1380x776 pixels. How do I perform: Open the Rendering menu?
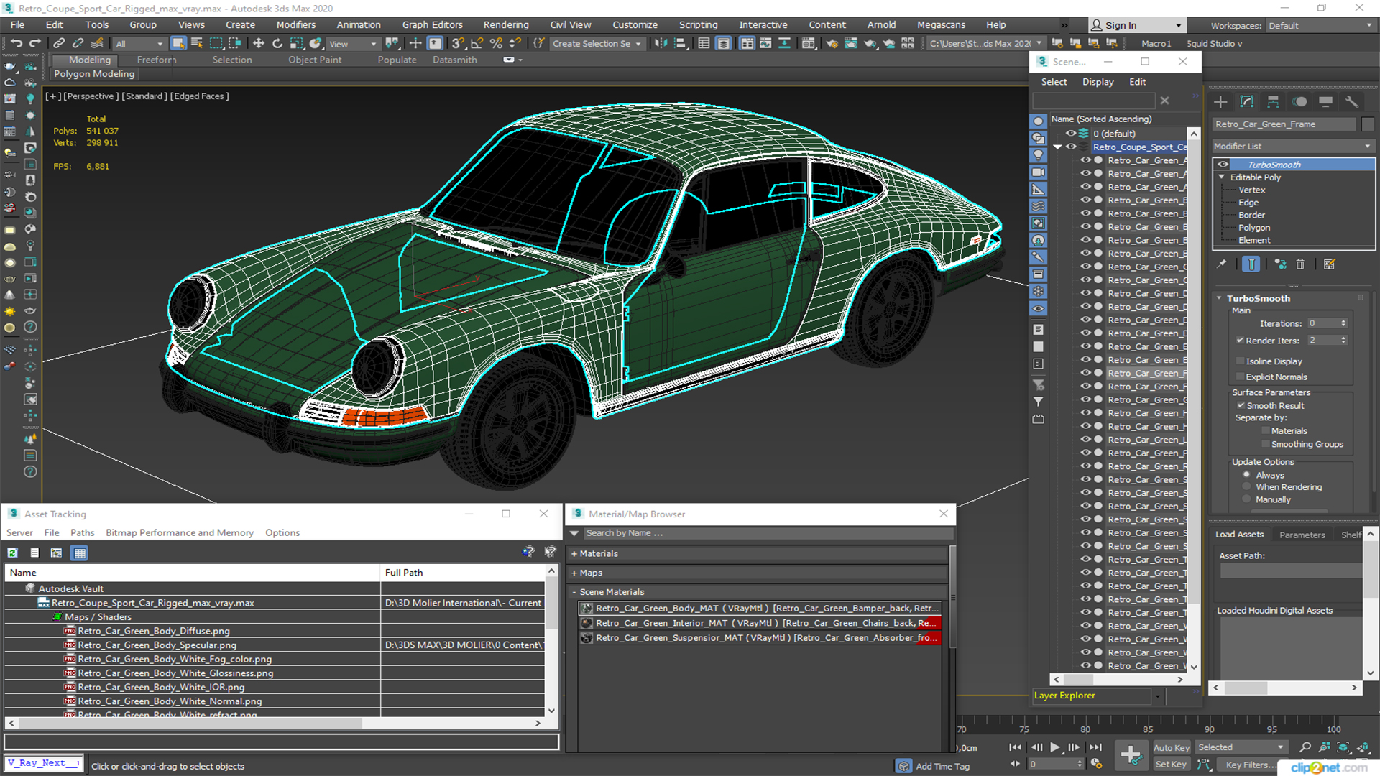pyautogui.click(x=506, y=25)
